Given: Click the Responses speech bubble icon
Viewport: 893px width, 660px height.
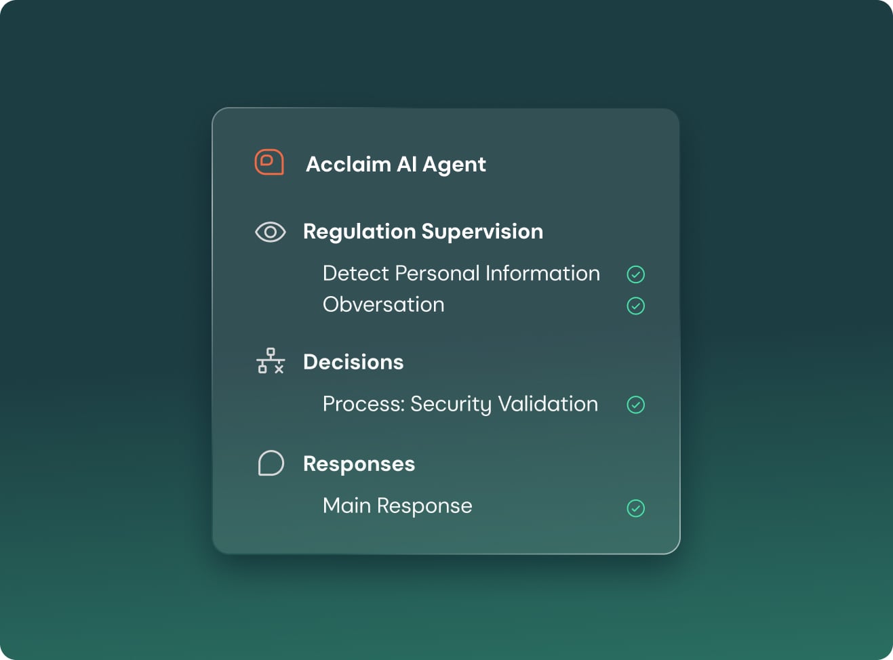Looking at the screenshot, I should [x=271, y=463].
